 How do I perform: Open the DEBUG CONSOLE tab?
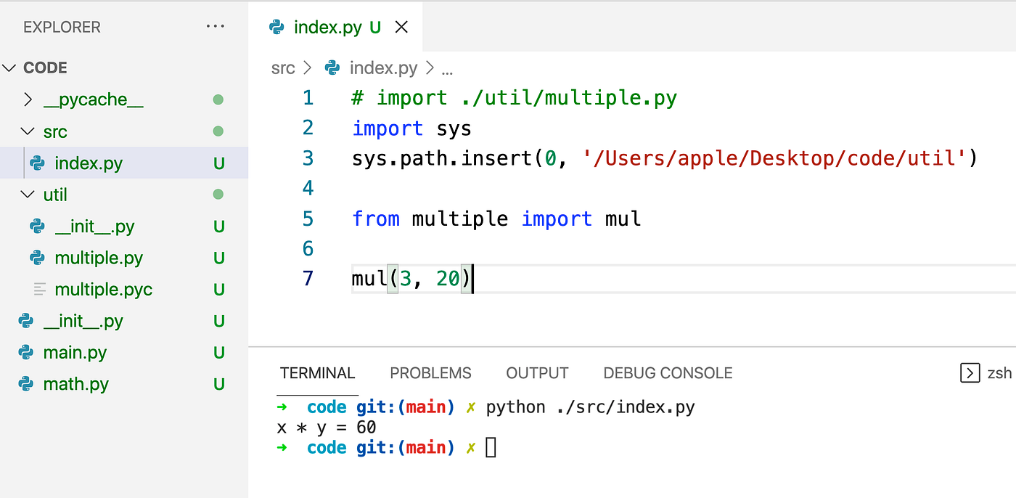click(667, 372)
